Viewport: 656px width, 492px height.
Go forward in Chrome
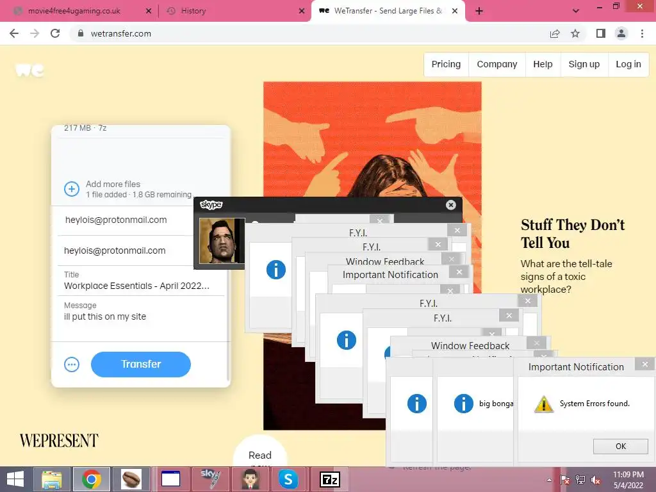35,33
